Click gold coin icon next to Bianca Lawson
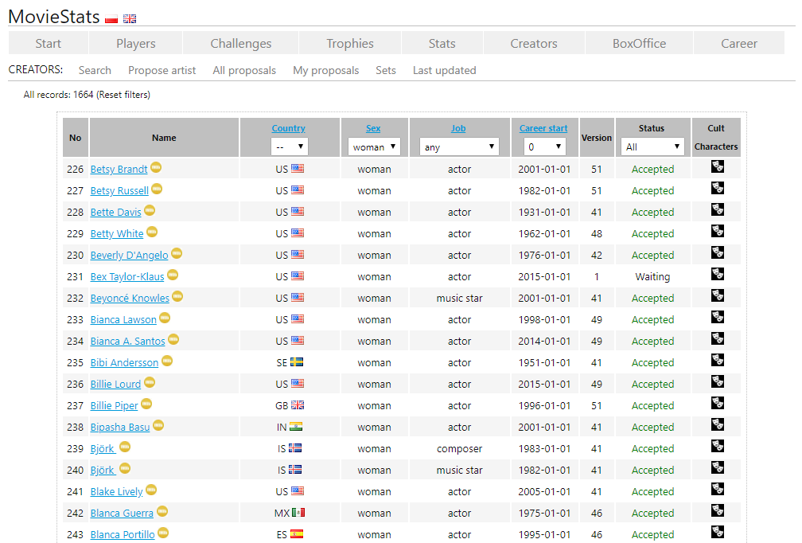The image size is (802, 543). pyautogui.click(x=165, y=318)
